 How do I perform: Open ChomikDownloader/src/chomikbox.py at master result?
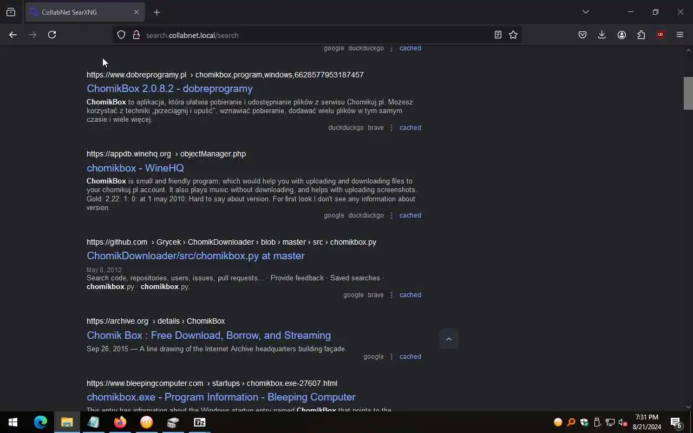[x=195, y=255]
